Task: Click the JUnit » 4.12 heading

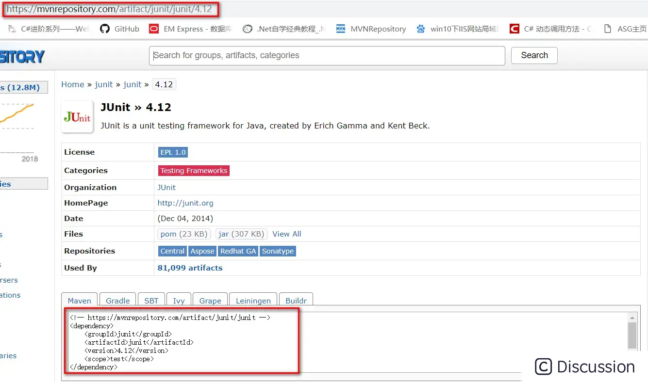Action: pyautogui.click(x=136, y=107)
